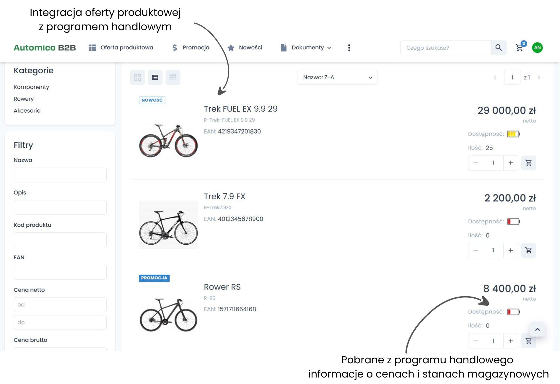This screenshot has width=560, height=384.
Task: Open the AN user avatar menu
Action: tap(537, 48)
